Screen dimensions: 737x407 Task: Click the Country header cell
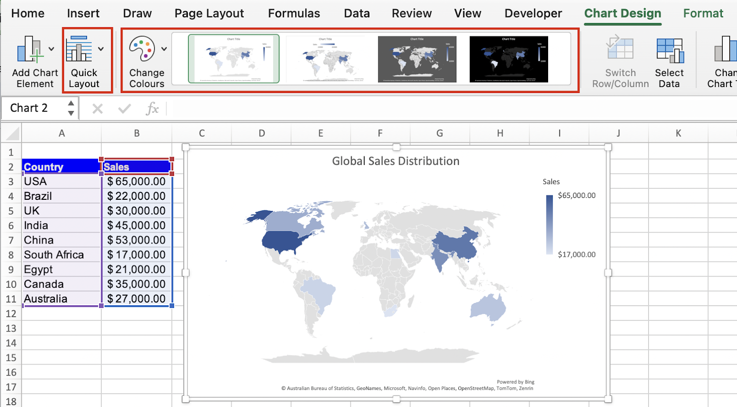point(62,167)
